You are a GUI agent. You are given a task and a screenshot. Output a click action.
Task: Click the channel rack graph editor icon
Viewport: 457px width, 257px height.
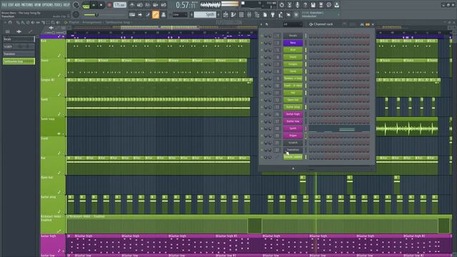tap(362, 24)
